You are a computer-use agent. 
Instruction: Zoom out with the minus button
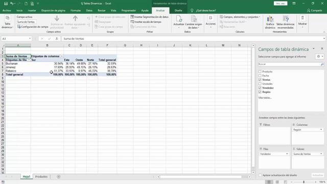tap(292, 182)
